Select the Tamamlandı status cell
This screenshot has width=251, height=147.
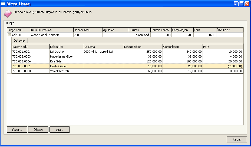(x=139, y=35)
